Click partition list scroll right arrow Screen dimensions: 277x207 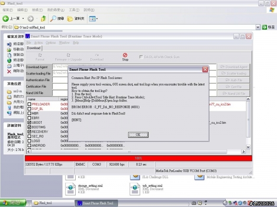point(243,151)
